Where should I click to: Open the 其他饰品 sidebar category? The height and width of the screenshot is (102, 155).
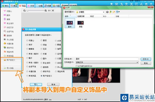point(9,56)
